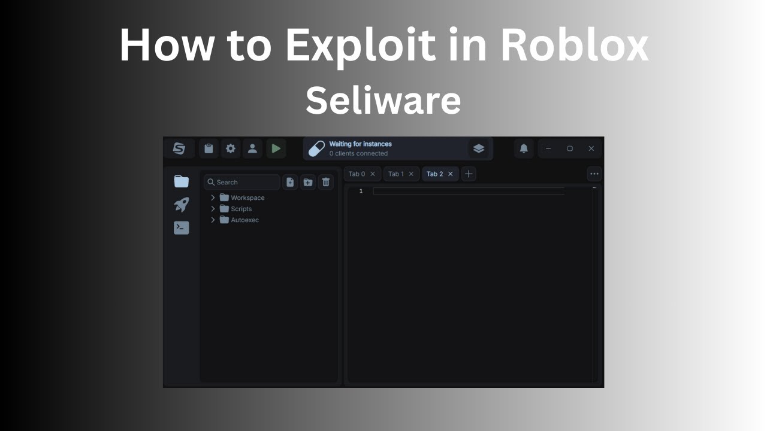Expand the Scripts folder chevron
767x431 pixels.
[213, 209]
